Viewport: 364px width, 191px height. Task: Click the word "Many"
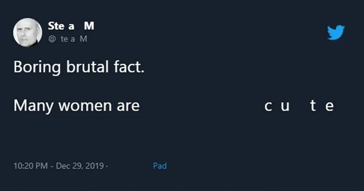(x=34, y=106)
